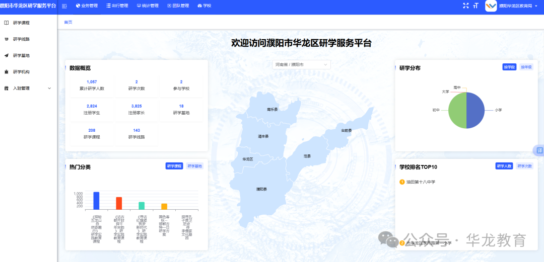Select 华龙区 on the map
The height and width of the screenshot is (262, 544).
click(248, 159)
